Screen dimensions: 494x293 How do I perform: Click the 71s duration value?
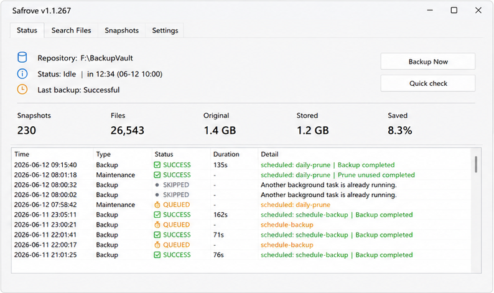pyautogui.click(x=218, y=235)
